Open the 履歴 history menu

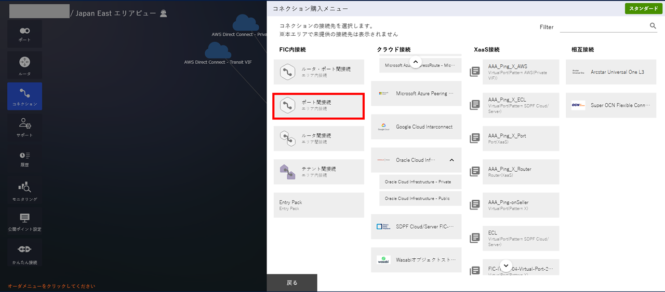coord(24,159)
